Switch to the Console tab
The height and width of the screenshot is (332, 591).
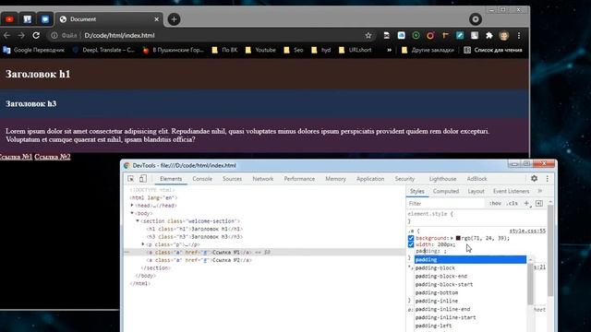point(202,179)
